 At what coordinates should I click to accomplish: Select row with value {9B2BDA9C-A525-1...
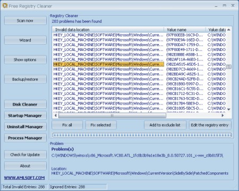(140, 74)
